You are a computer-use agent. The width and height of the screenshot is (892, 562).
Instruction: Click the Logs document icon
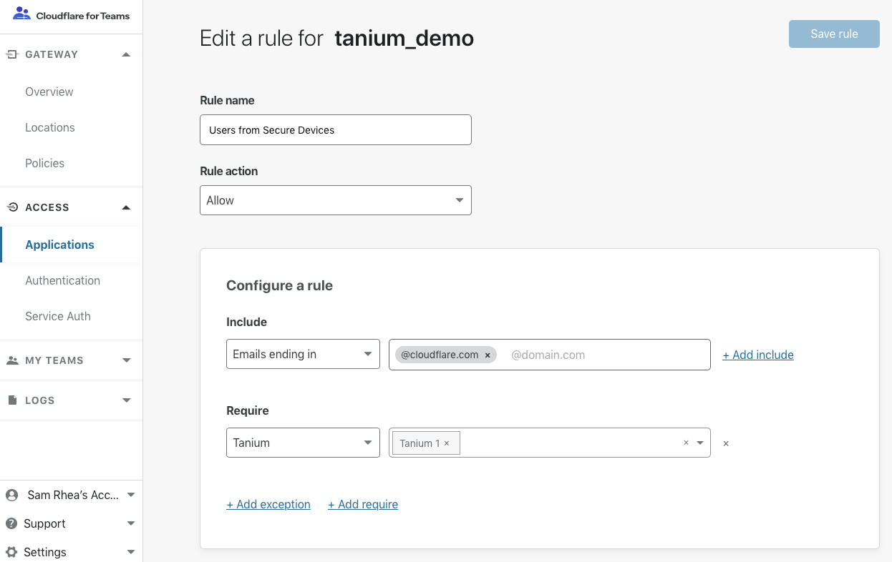(x=12, y=400)
